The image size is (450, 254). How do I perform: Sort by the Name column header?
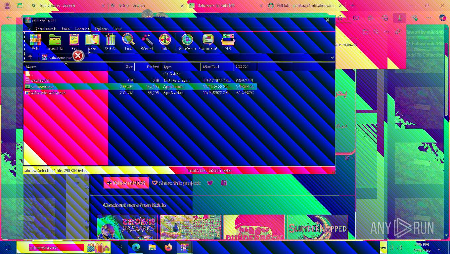tap(66, 67)
